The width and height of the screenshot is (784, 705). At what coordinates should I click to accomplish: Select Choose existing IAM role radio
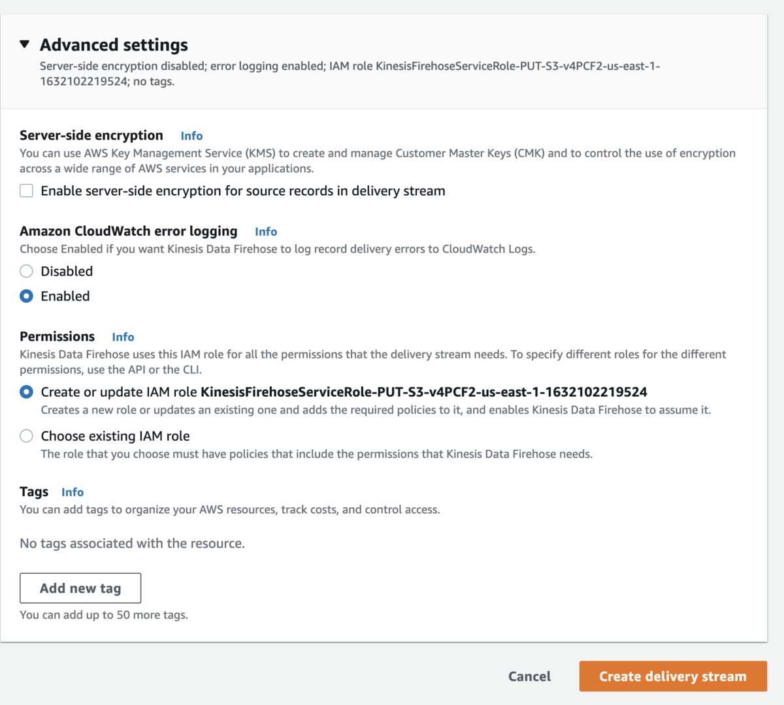26,436
